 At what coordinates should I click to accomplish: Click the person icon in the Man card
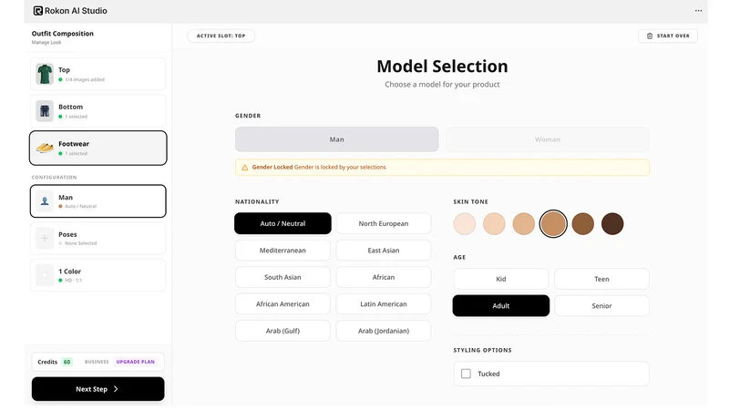45,201
